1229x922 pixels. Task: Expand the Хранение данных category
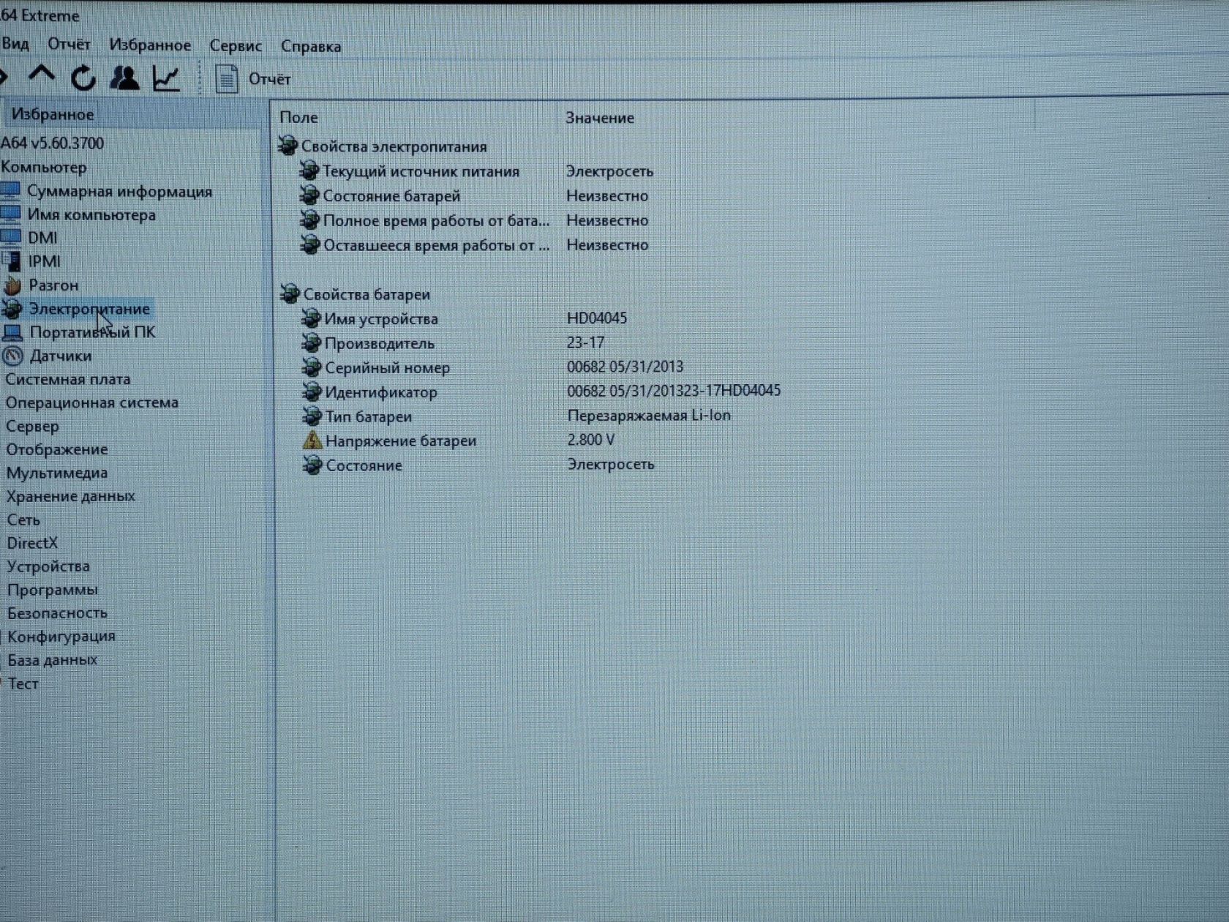(x=70, y=496)
